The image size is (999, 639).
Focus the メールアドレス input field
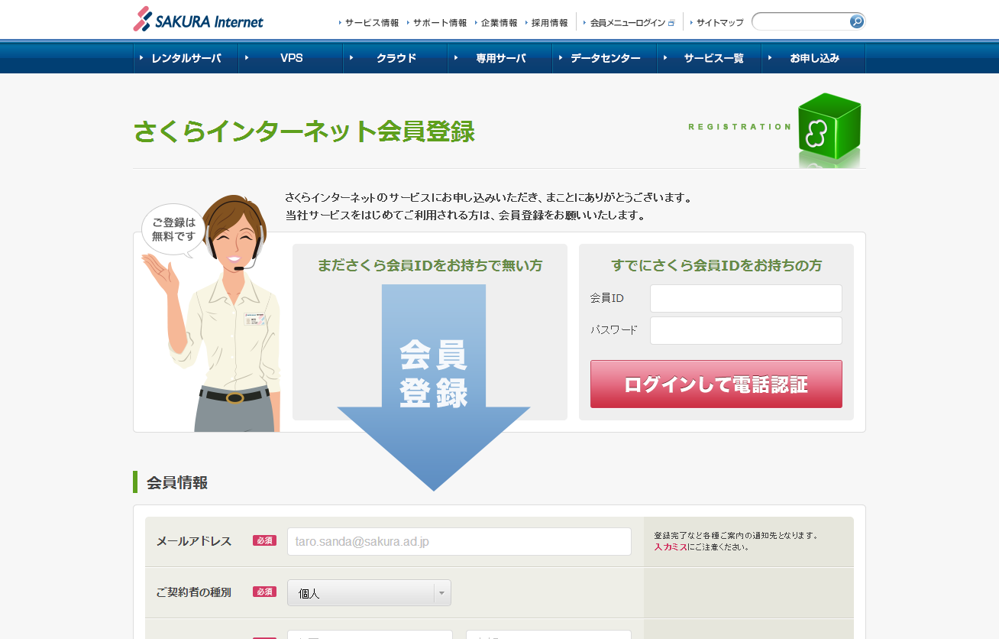[x=459, y=541]
